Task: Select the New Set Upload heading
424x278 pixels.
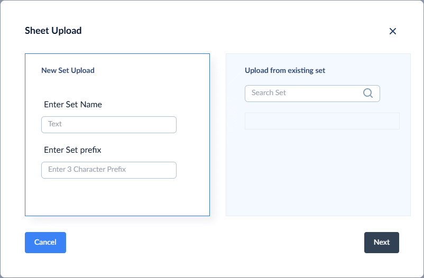Action: 68,70
